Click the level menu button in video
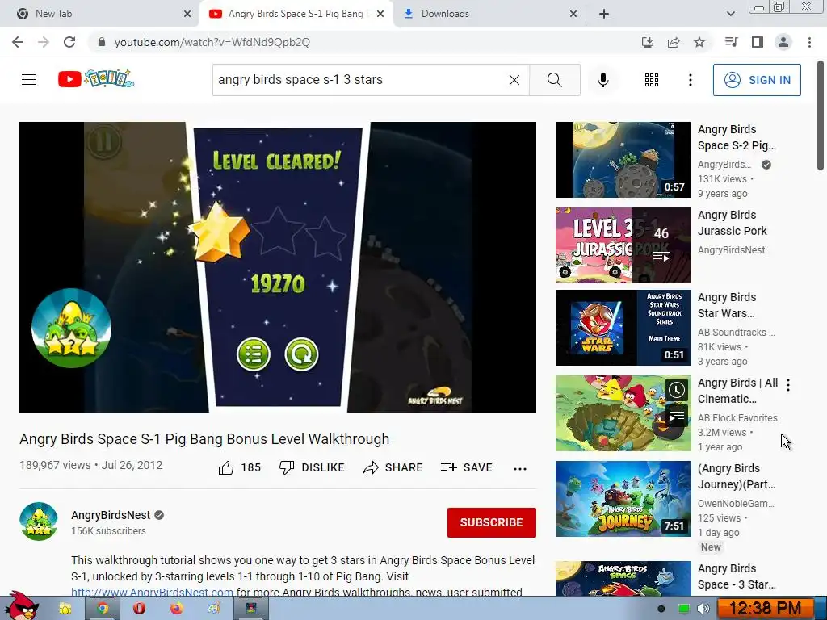 click(254, 354)
